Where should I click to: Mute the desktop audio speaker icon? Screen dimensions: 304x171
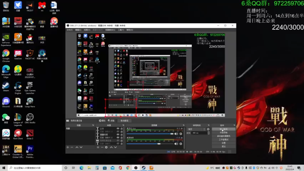pyautogui.click(x=176, y=144)
